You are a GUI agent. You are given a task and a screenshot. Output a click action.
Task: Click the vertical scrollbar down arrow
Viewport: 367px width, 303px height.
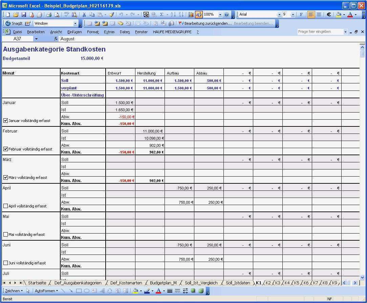click(x=362, y=278)
